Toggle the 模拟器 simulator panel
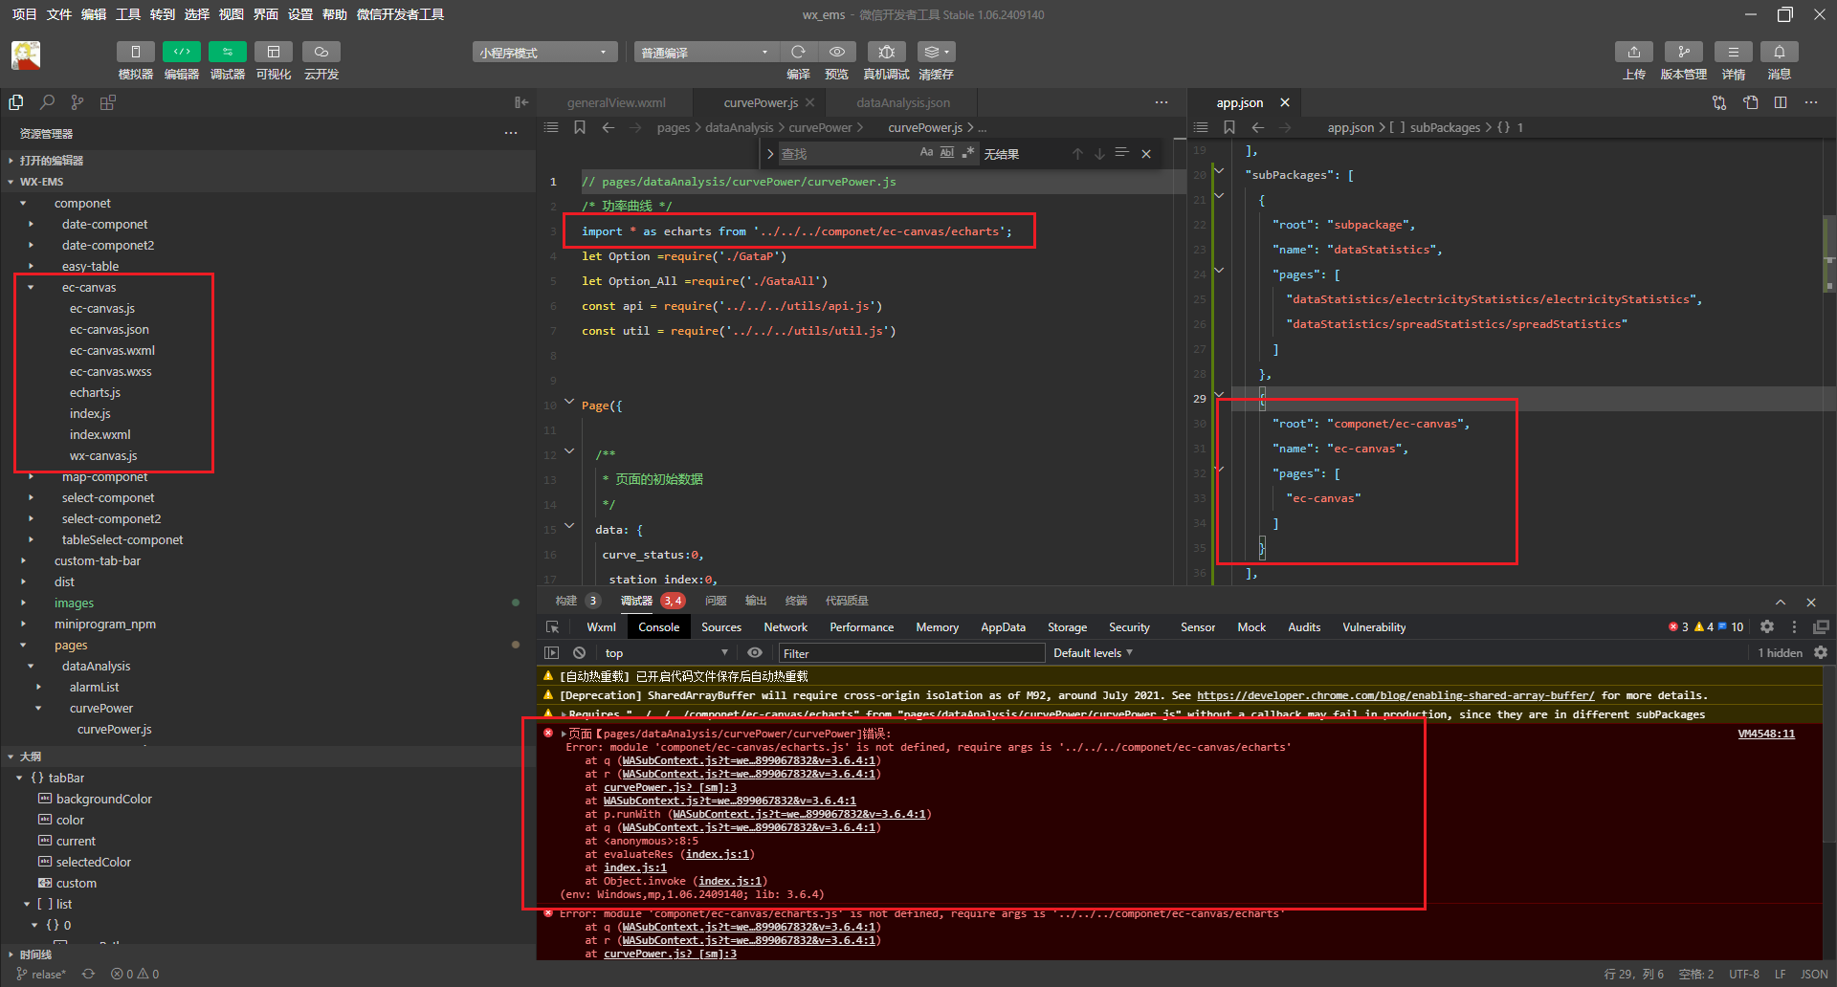The image size is (1837, 987). pyautogui.click(x=136, y=52)
